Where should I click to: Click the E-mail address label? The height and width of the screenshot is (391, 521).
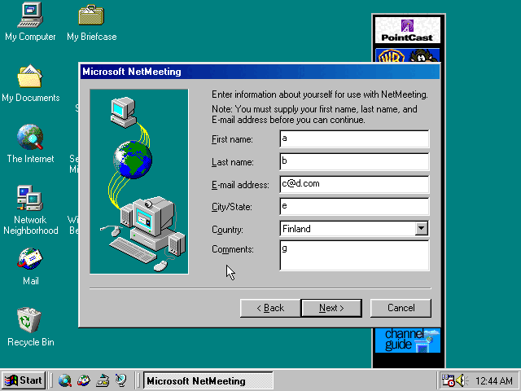pos(240,185)
